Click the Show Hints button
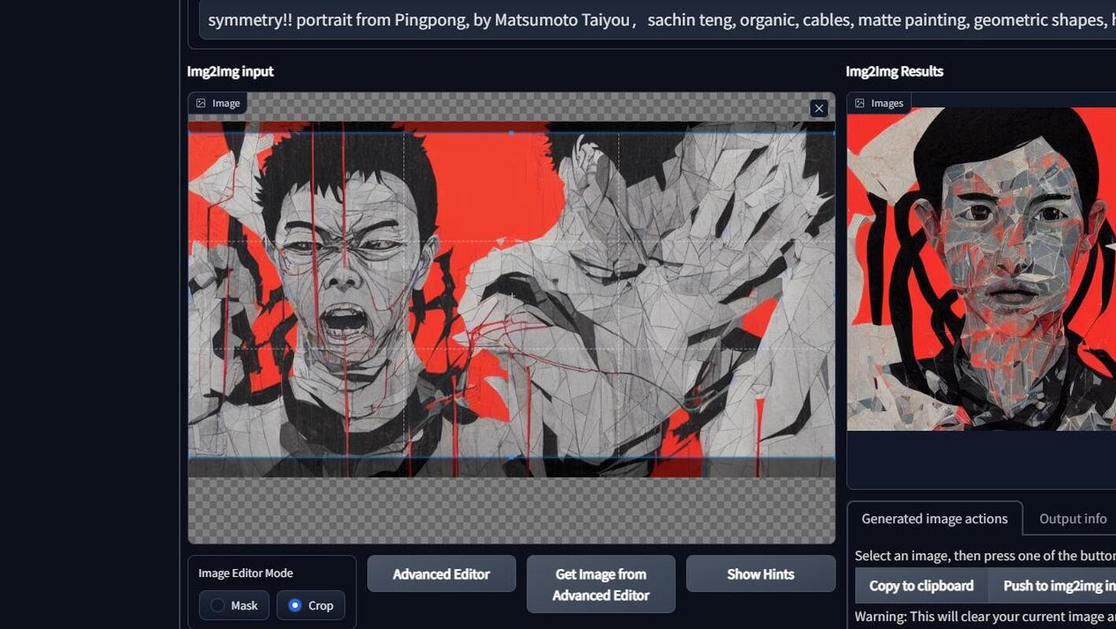 click(761, 574)
